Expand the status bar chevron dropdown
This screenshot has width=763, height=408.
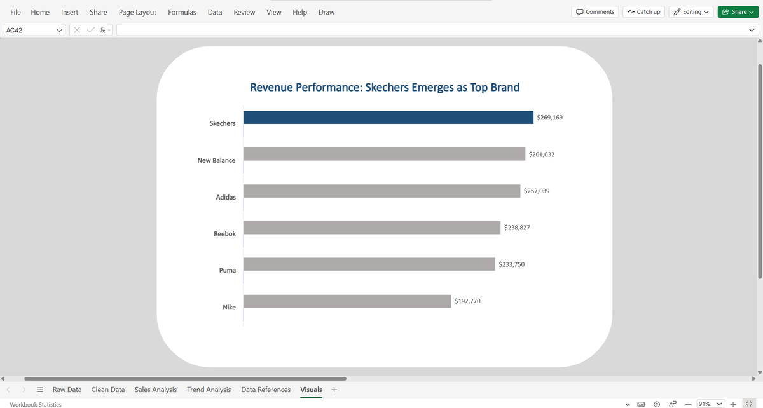pos(628,404)
